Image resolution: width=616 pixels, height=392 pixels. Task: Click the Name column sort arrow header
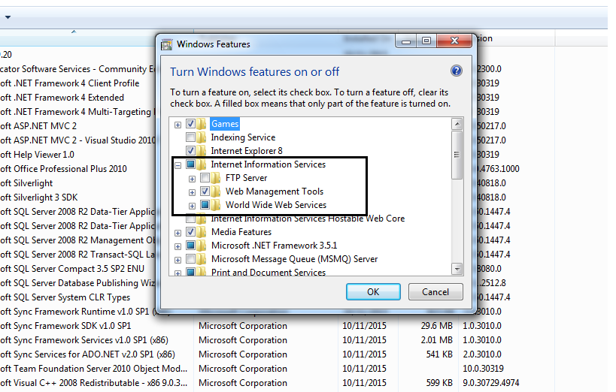coord(74,32)
